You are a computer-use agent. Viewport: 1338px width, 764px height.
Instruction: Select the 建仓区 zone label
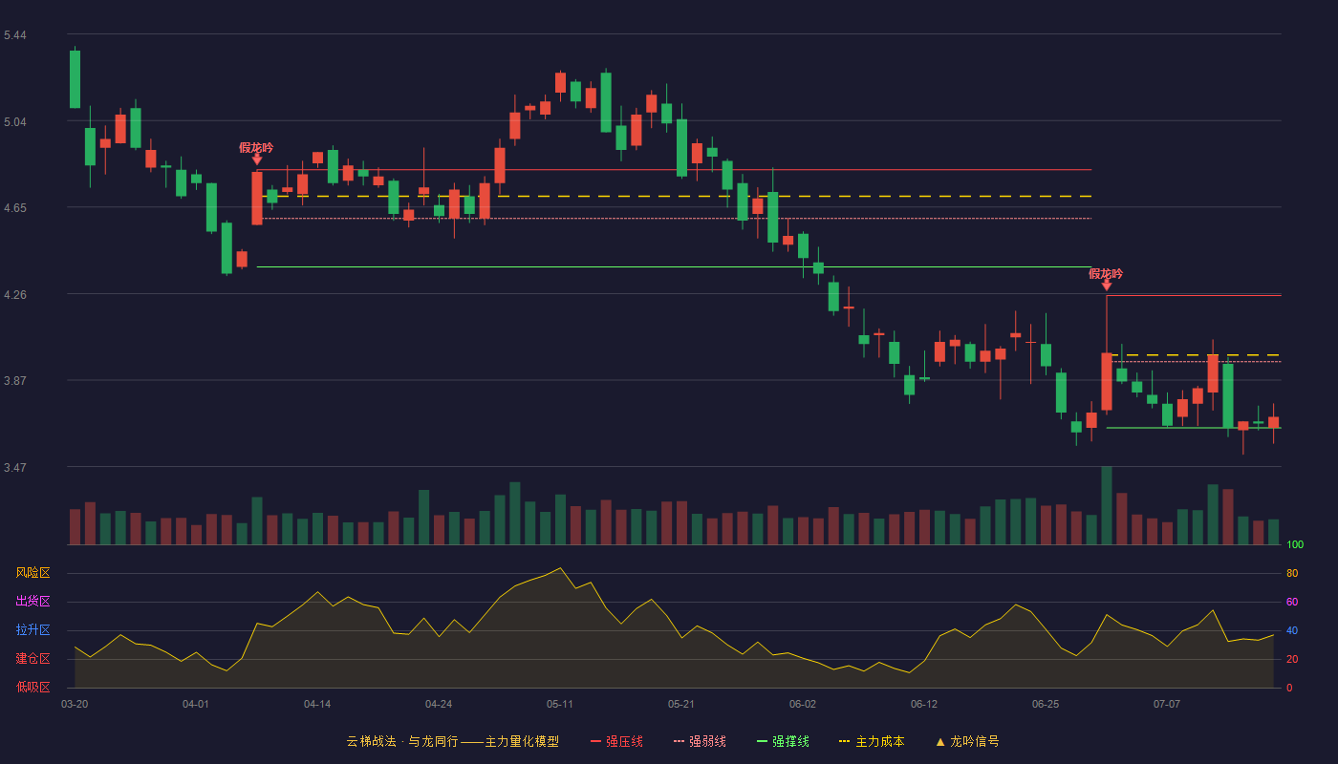(x=32, y=659)
